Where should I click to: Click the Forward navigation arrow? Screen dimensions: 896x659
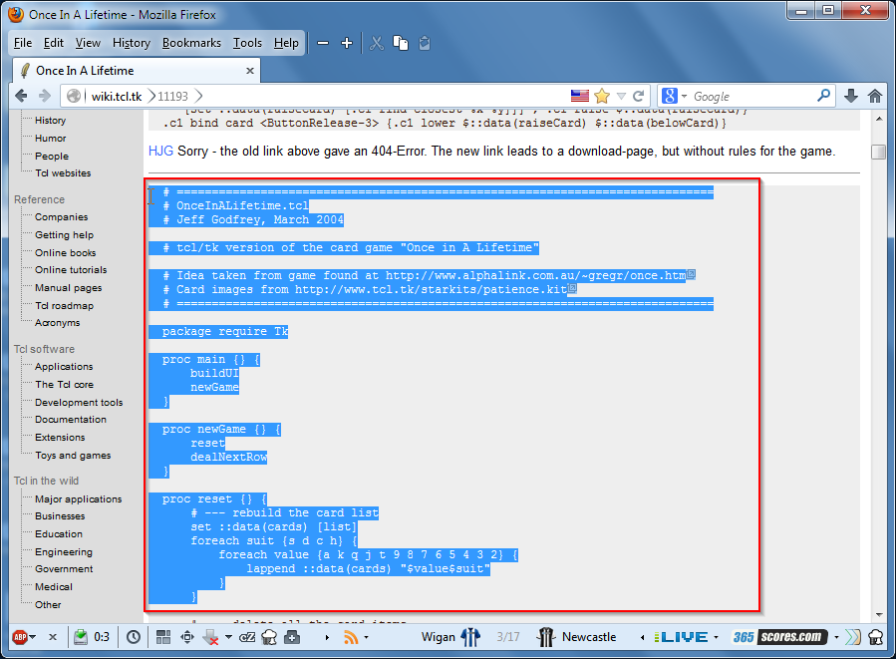pyautogui.click(x=45, y=96)
